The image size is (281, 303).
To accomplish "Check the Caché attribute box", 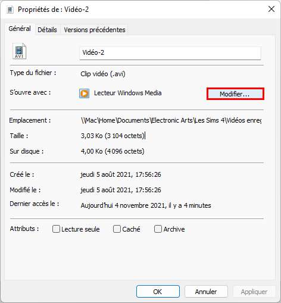I will point(117,229).
